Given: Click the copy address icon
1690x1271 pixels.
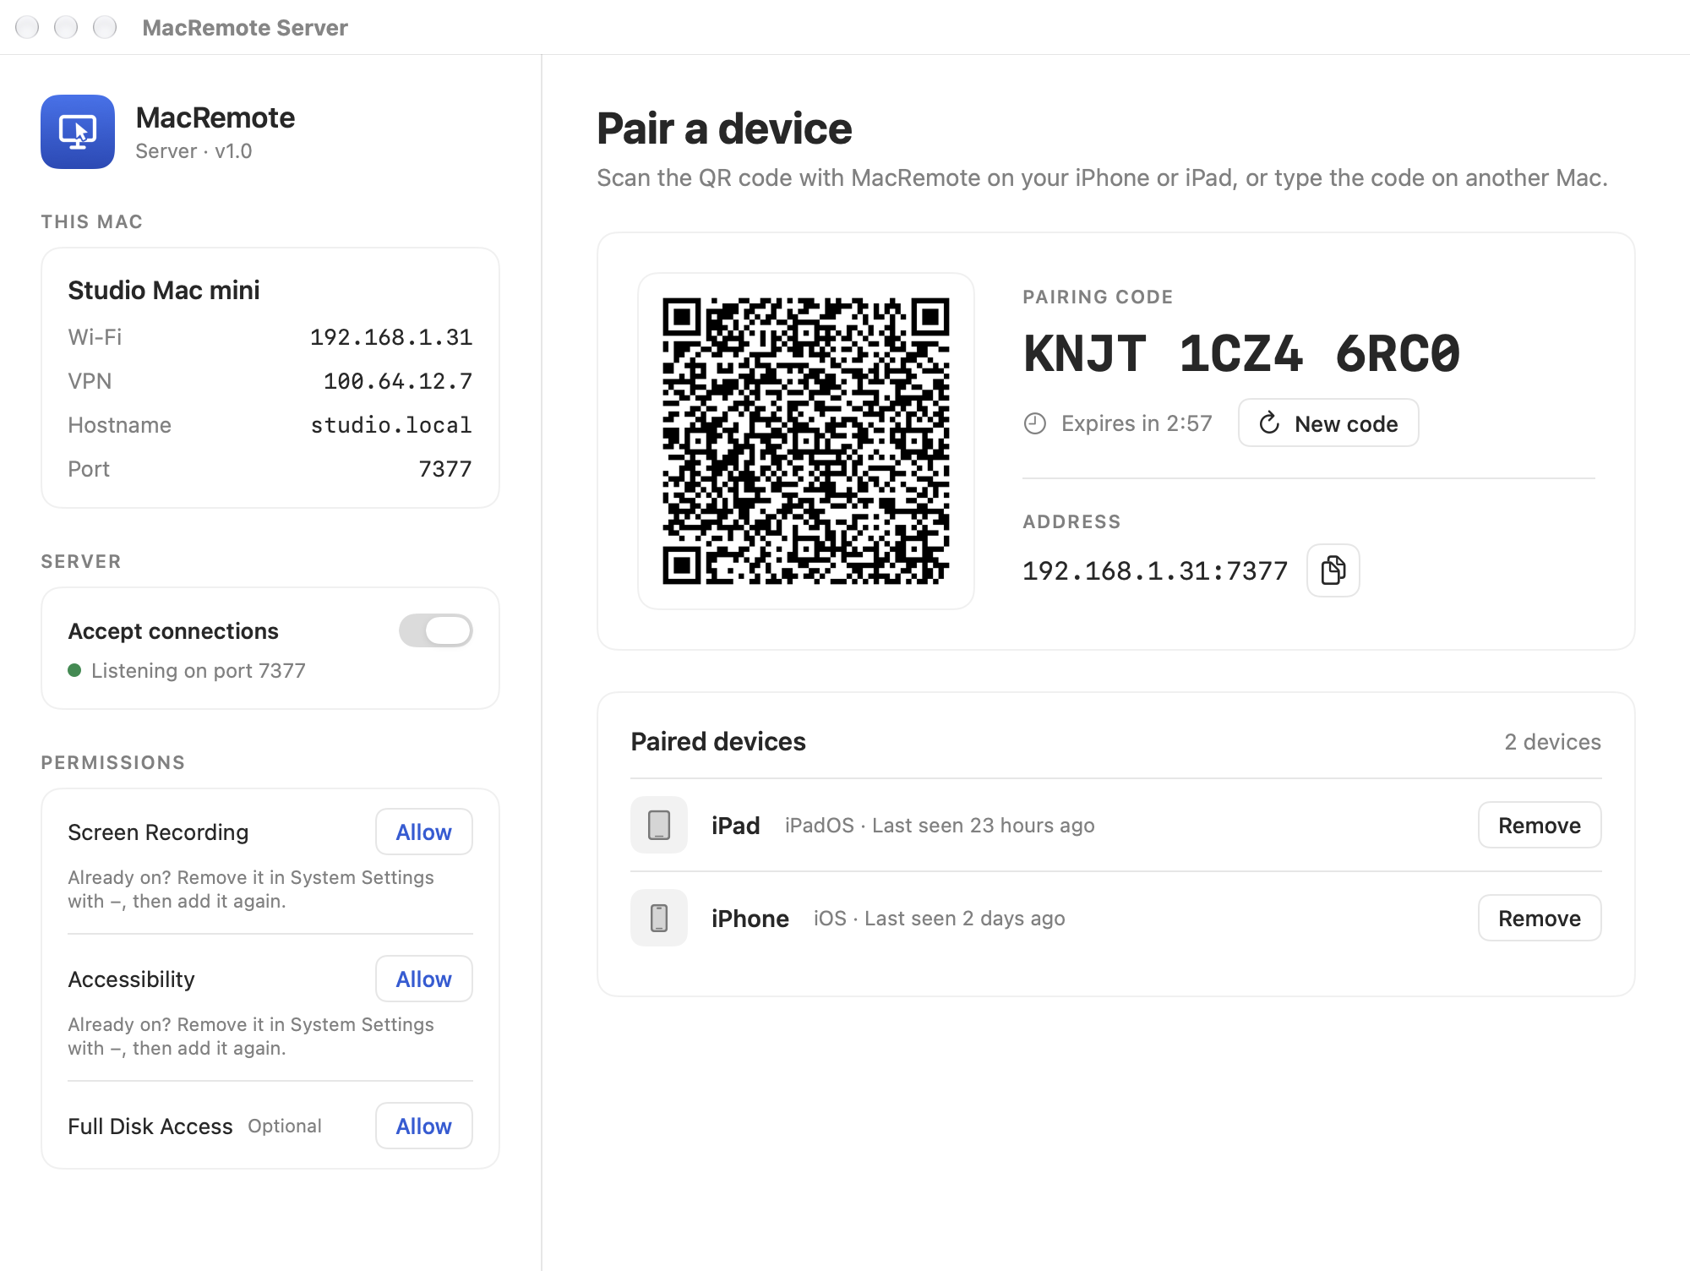Looking at the screenshot, I should click(x=1333, y=570).
